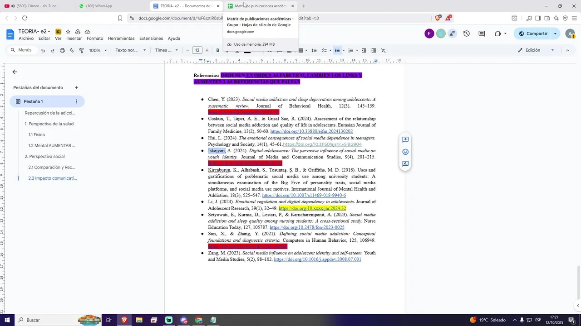
Task: Go to '1. Perspectiva de la salud' heading
Action: click(x=49, y=124)
